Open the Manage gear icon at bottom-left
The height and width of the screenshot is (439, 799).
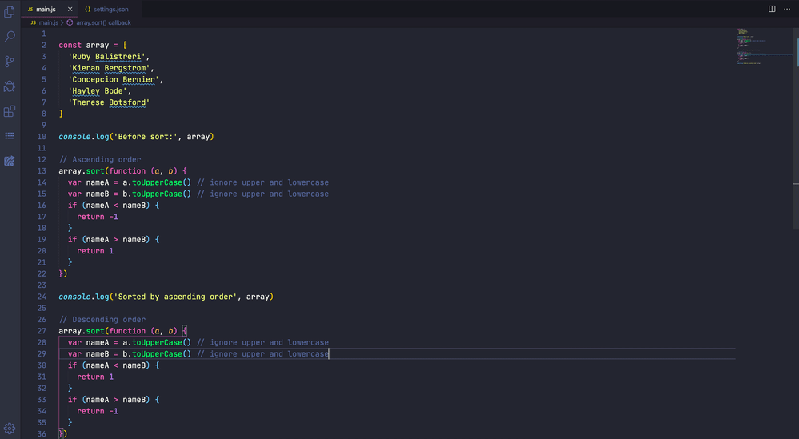click(10, 429)
